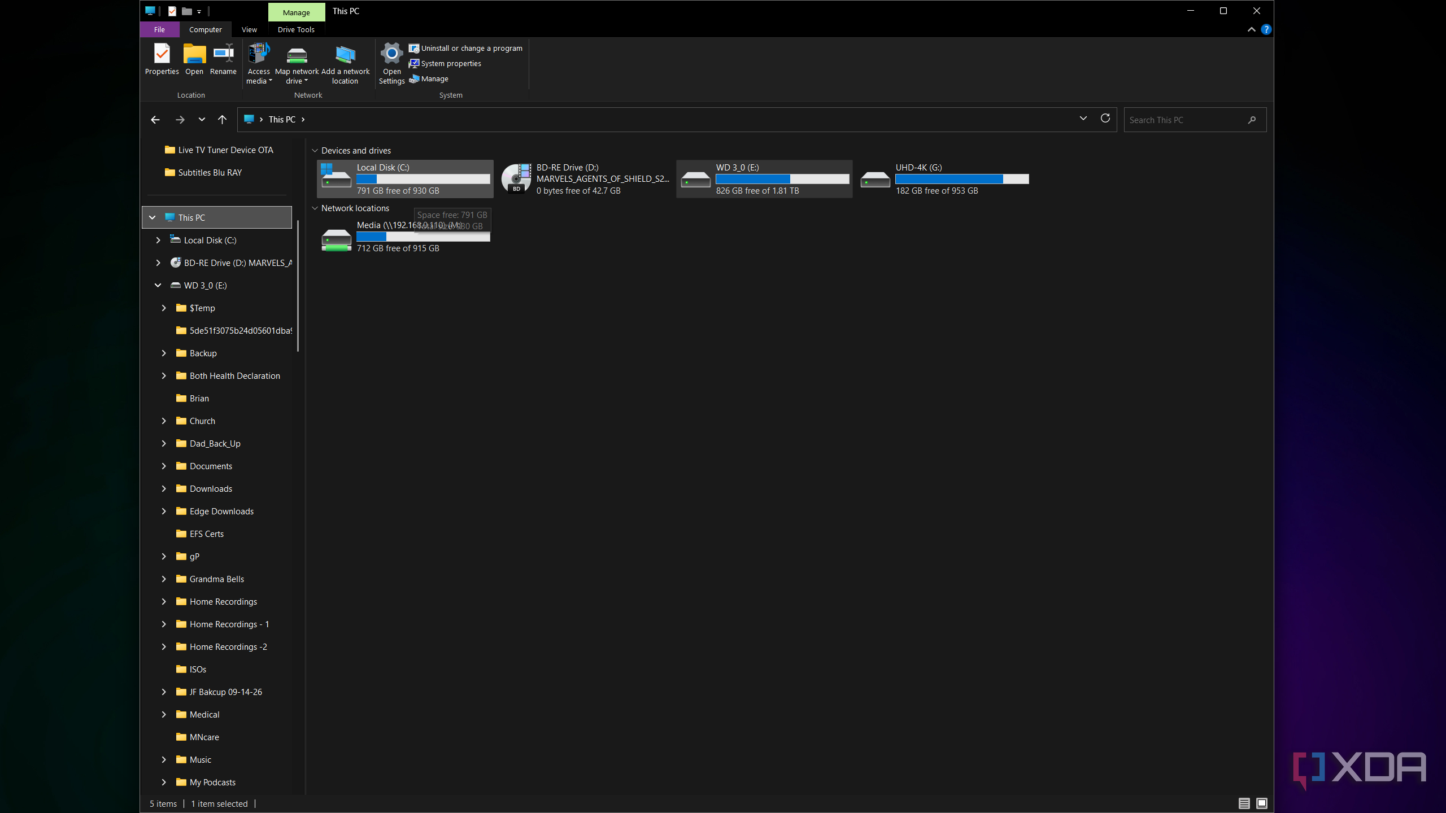This screenshot has width=1446, height=813.
Task: Open the recent locations dropdown arrow
Action: (x=202, y=120)
